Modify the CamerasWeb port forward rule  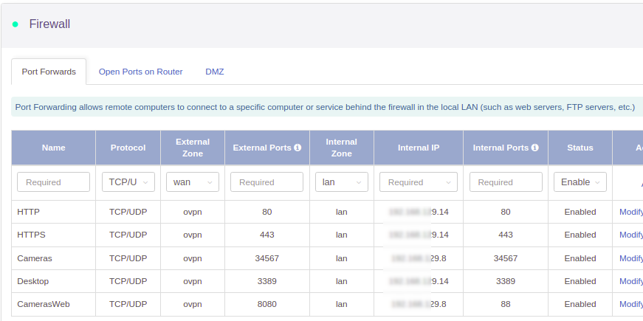click(631, 304)
